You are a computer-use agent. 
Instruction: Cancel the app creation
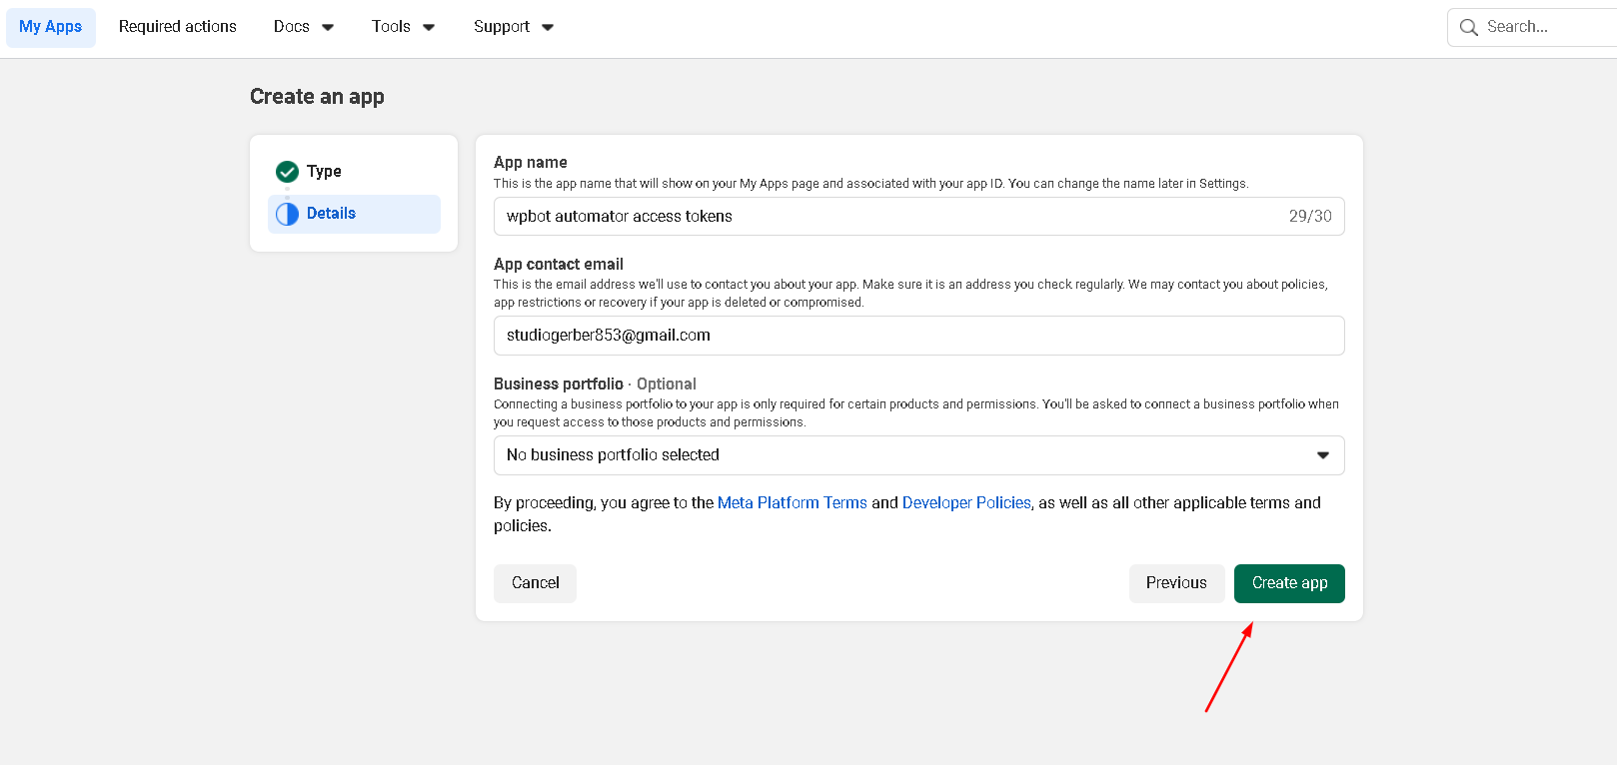[x=535, y=583]
